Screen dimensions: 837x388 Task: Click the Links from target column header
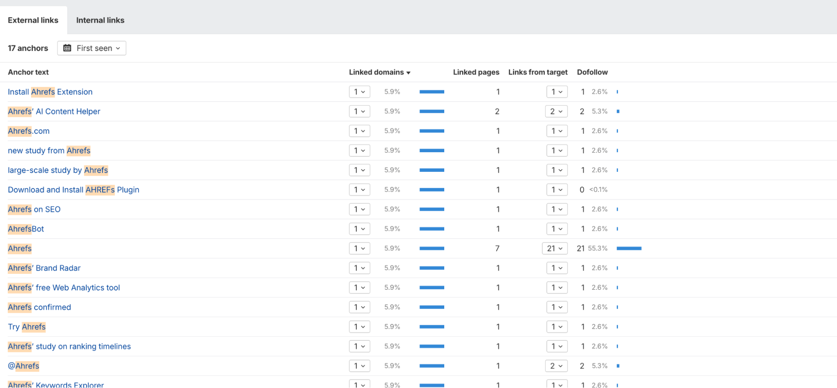538,72
